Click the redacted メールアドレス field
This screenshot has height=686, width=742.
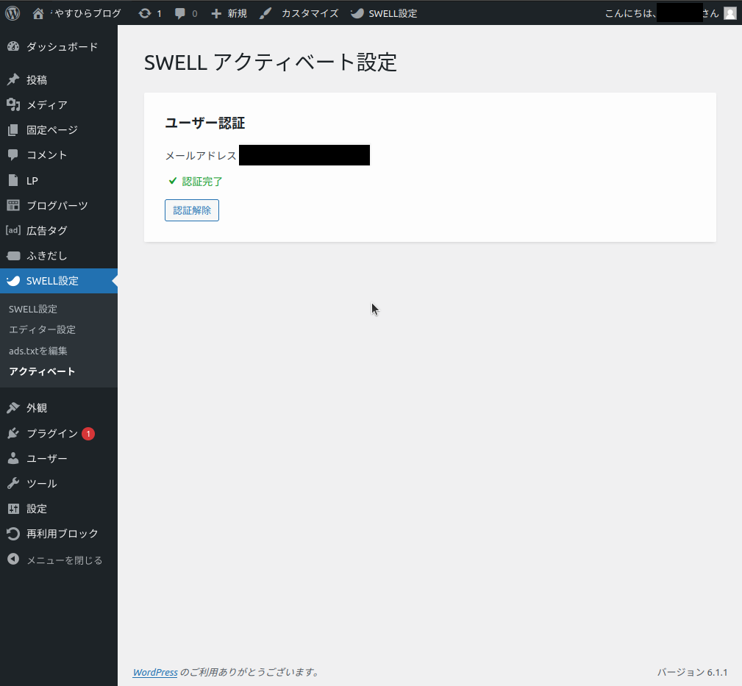tap(304, 155)
